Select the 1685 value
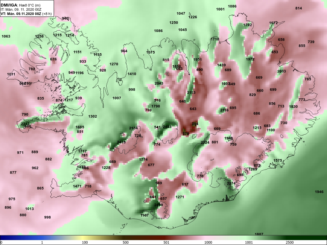Screen dimensions: 327x245 point(80,127)
